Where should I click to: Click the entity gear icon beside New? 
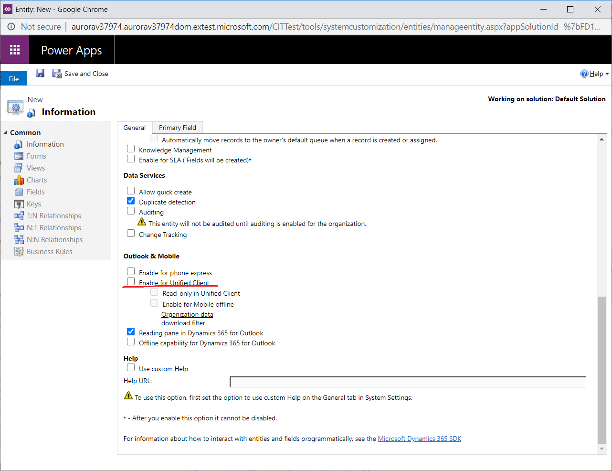15,107
